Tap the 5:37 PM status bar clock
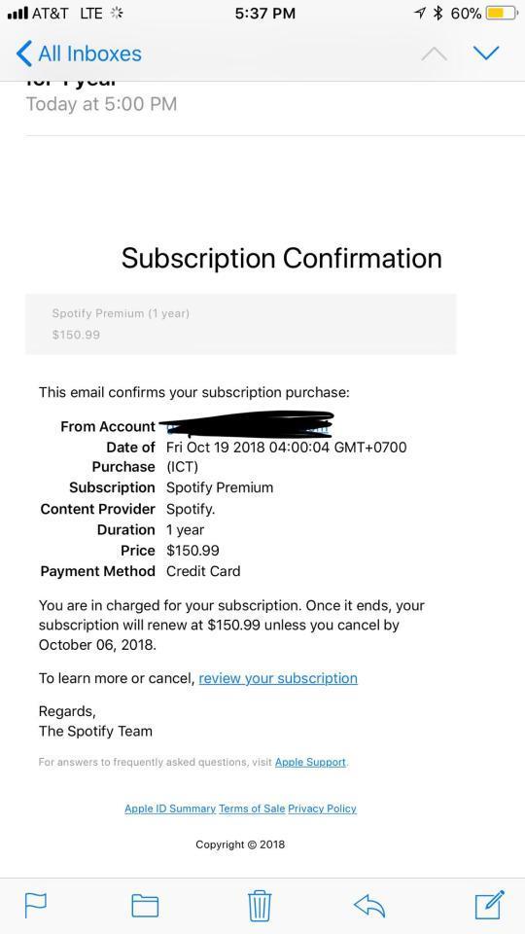The image size is (525, 934). [x=264, y=13]
